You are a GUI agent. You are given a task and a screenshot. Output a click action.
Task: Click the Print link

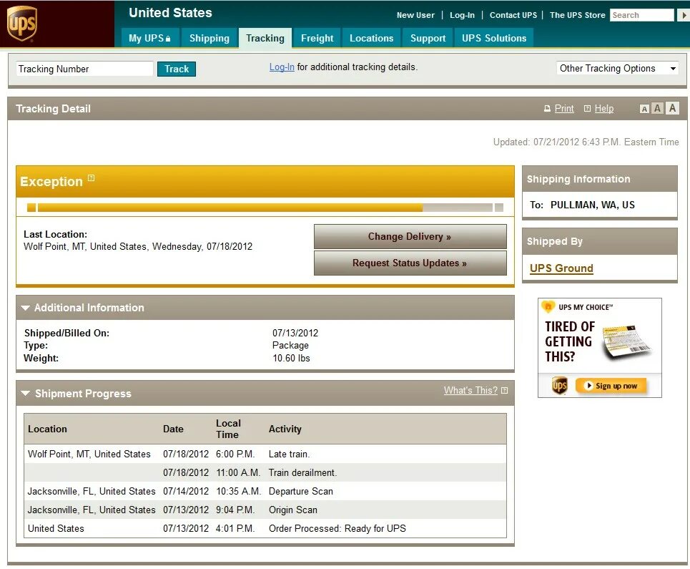coord(563,108)
